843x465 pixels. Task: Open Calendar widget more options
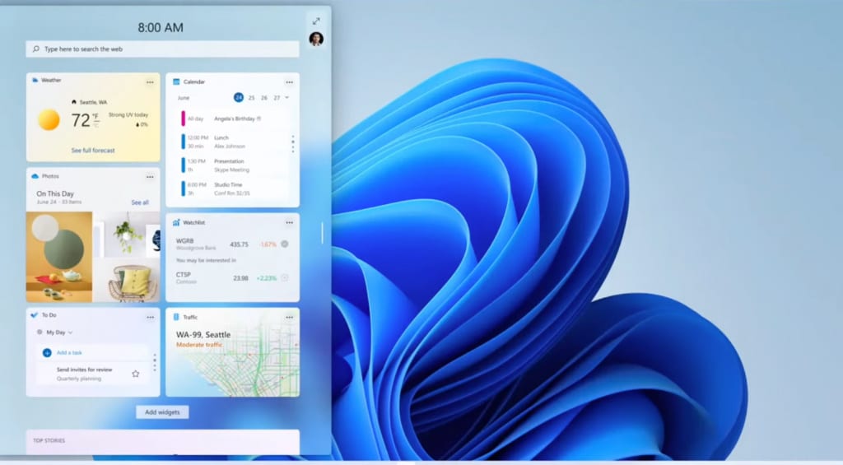[x=289, y=82]
